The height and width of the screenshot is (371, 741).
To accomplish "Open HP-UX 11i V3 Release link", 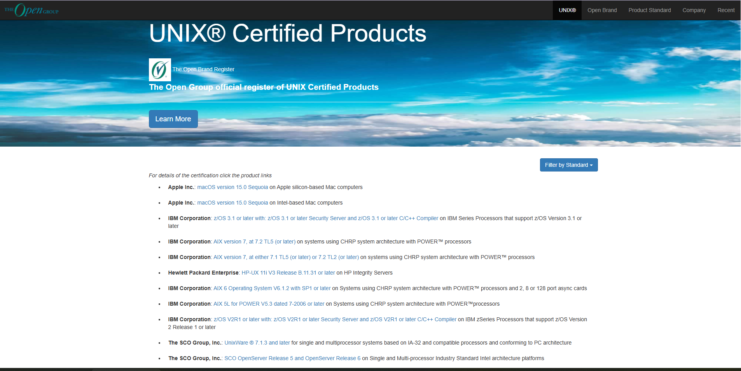I will [x=288, y=273].
